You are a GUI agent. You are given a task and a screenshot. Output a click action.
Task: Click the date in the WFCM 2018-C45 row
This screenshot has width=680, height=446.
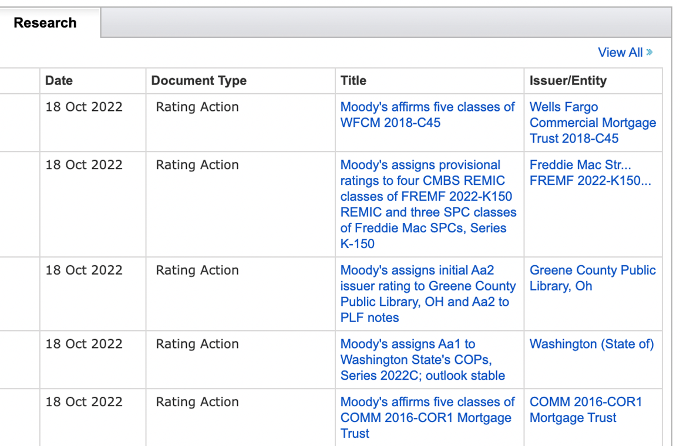pyautogui.click(x=84, y=107)
